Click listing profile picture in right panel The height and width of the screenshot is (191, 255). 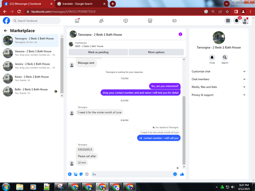[x=219, y=37]
